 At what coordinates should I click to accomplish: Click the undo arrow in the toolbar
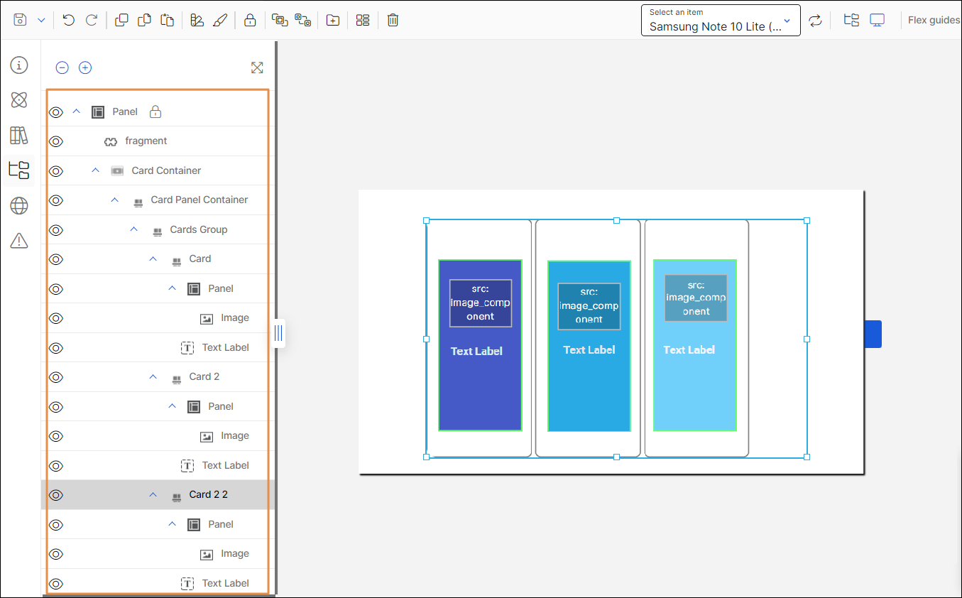click(x=68, y=20)
